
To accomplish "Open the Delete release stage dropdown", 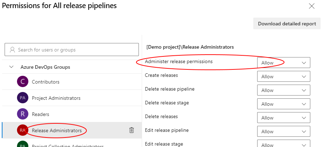I will pyautogui.click(x=283, y=104).
